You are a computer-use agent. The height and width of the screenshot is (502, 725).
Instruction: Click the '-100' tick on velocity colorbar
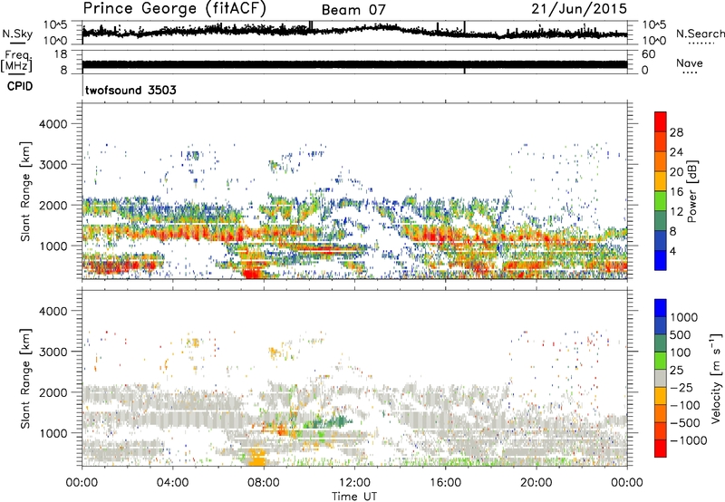click(x=685, y=405)
